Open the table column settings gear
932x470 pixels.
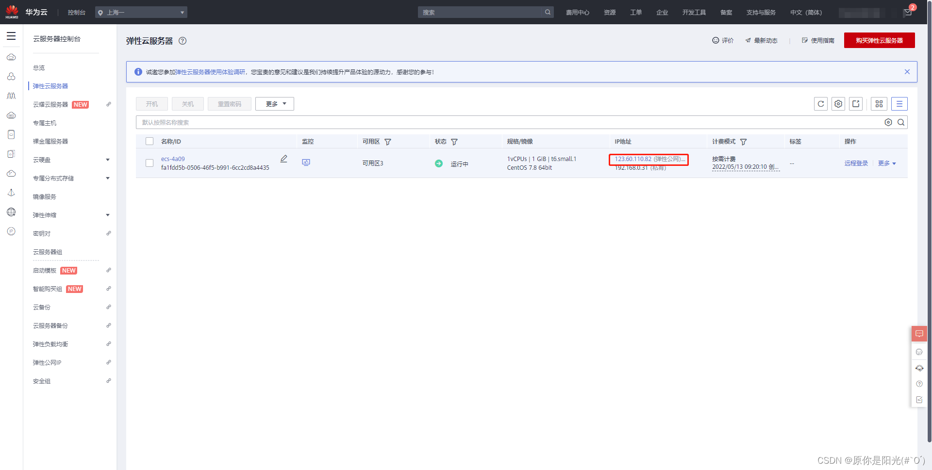(x=838, y=104)
